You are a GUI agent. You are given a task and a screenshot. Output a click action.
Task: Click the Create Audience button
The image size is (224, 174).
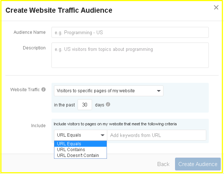tap(198, 164)
